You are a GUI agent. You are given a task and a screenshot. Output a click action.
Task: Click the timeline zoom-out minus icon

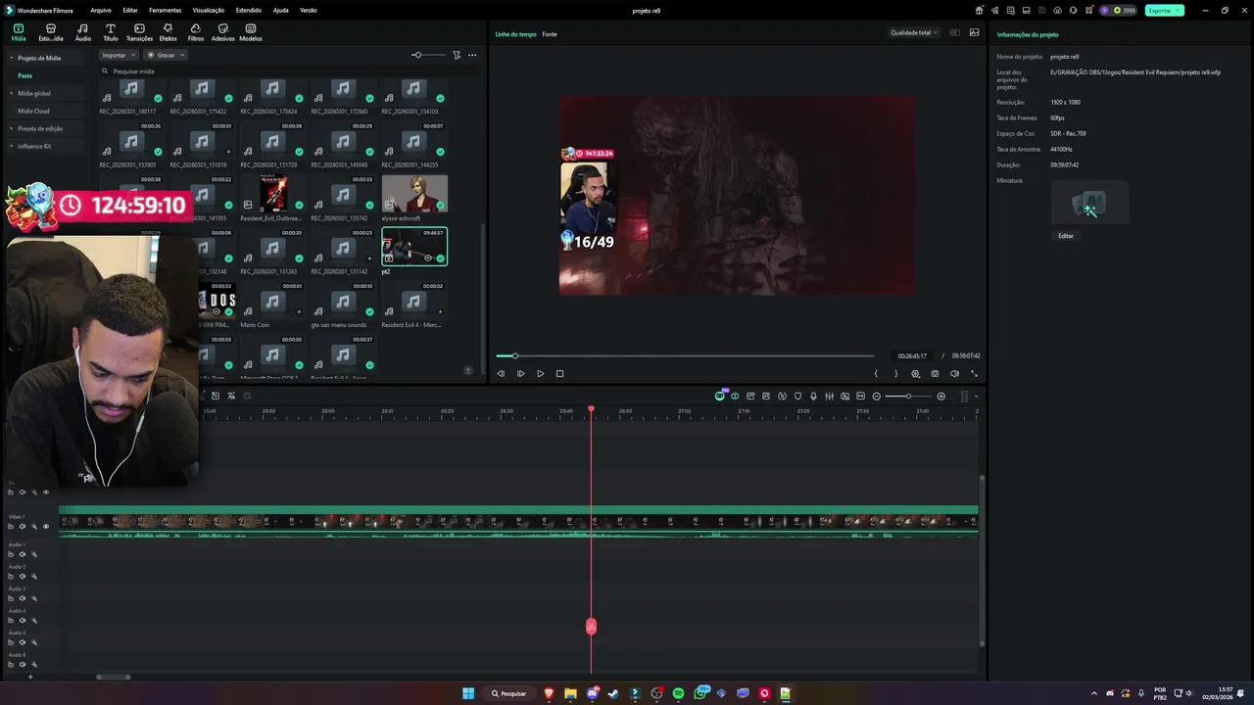click(877, 397)
